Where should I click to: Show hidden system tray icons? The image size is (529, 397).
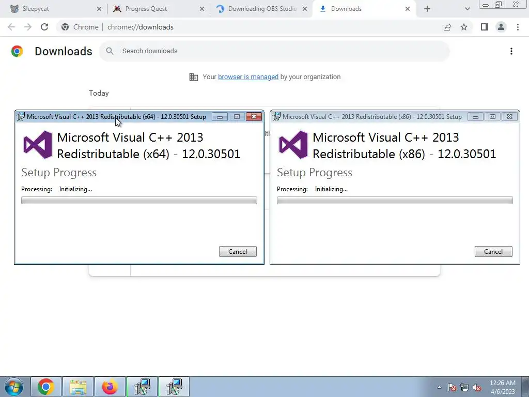click(439, 387)
